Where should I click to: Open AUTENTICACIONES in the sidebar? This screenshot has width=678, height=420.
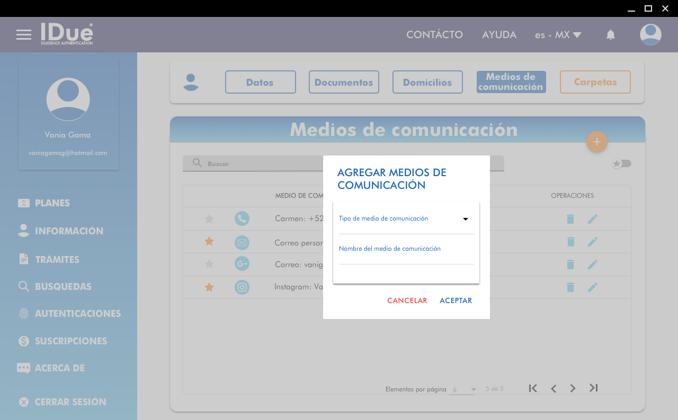77,314
